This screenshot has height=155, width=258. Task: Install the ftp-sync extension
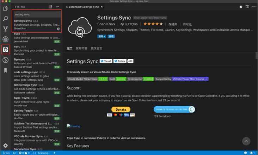(57, 67)
